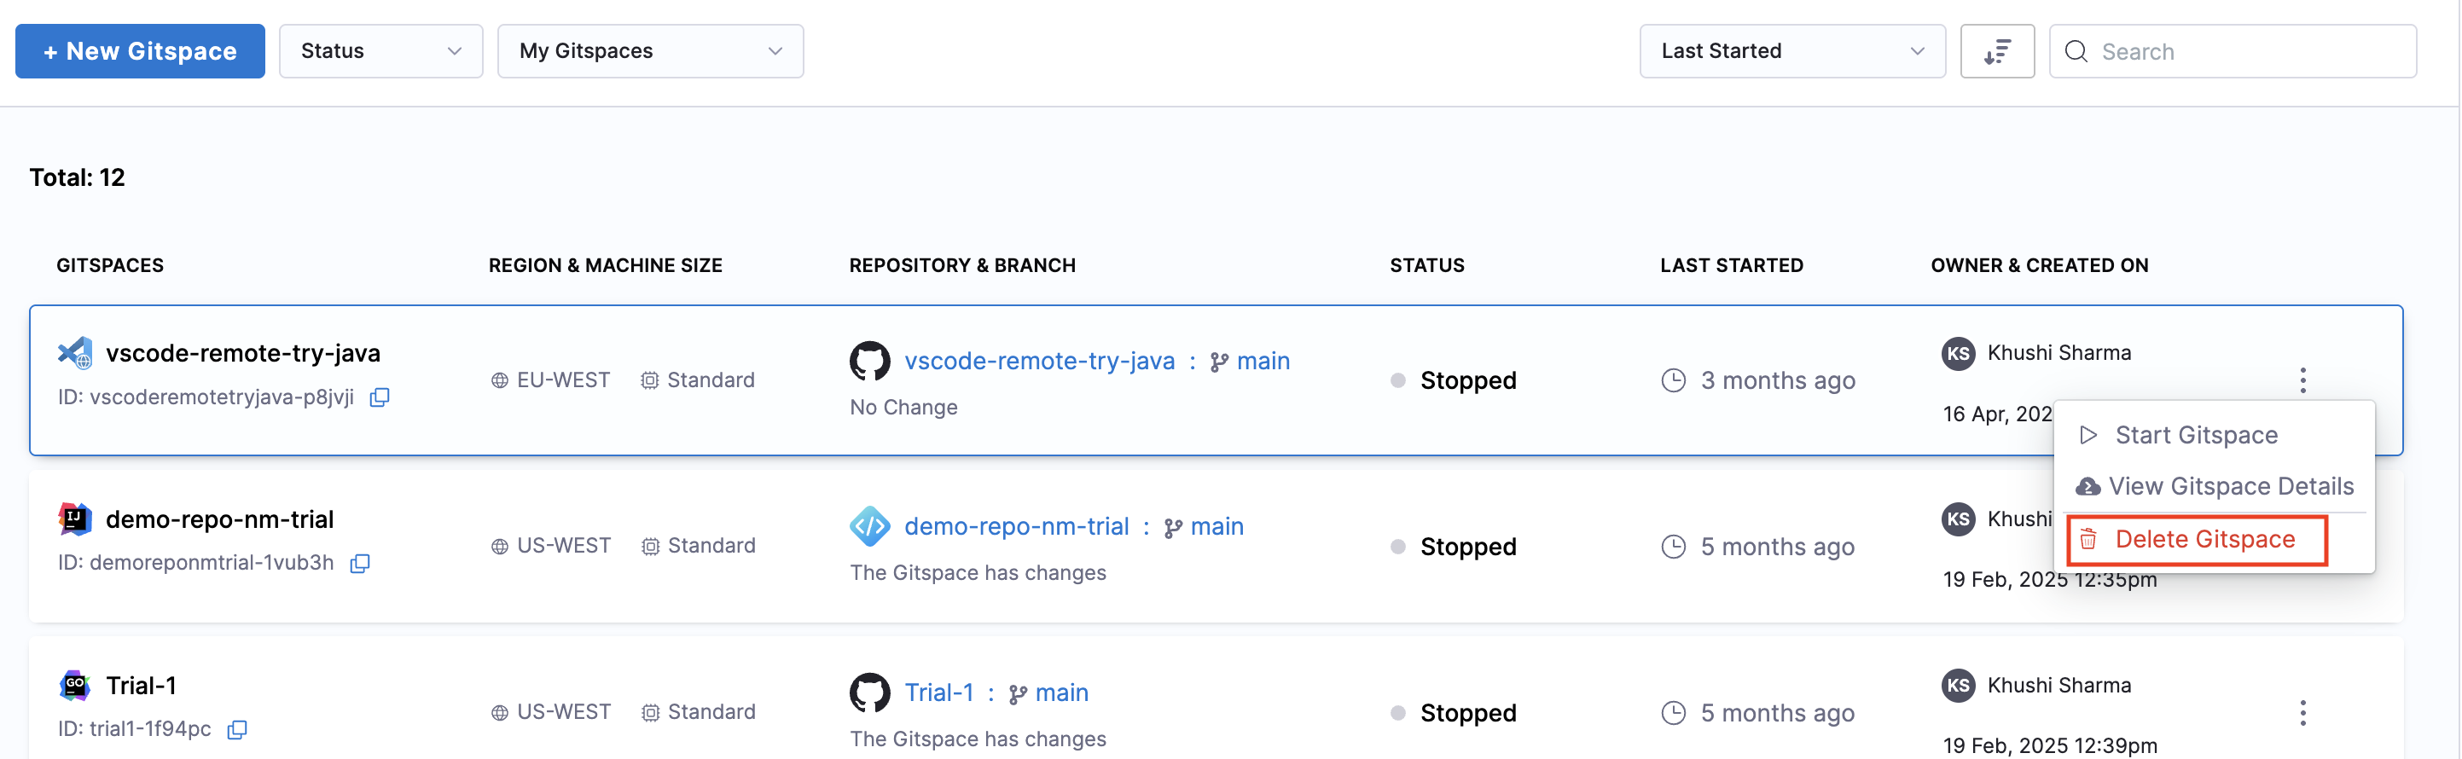Select the demo-repo-nm-trial gitspace row name

click(219, 519)
